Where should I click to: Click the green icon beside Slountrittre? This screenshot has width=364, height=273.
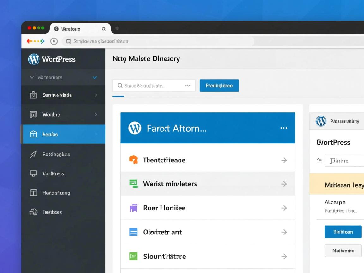(x=133, y=256)
